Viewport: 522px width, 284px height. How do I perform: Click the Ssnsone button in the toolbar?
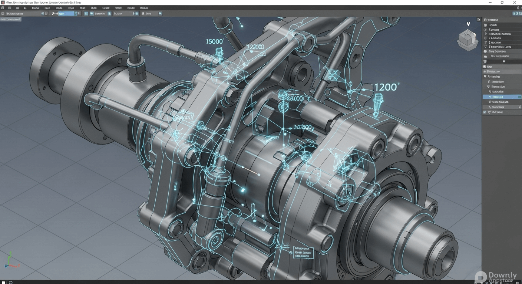point(100,14)
